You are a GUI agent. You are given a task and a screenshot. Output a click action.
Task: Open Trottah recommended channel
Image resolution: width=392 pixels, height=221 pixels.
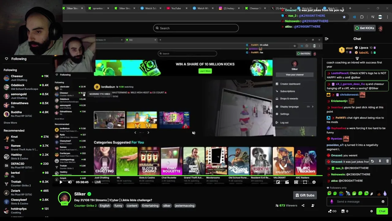(x=26, y=184)
